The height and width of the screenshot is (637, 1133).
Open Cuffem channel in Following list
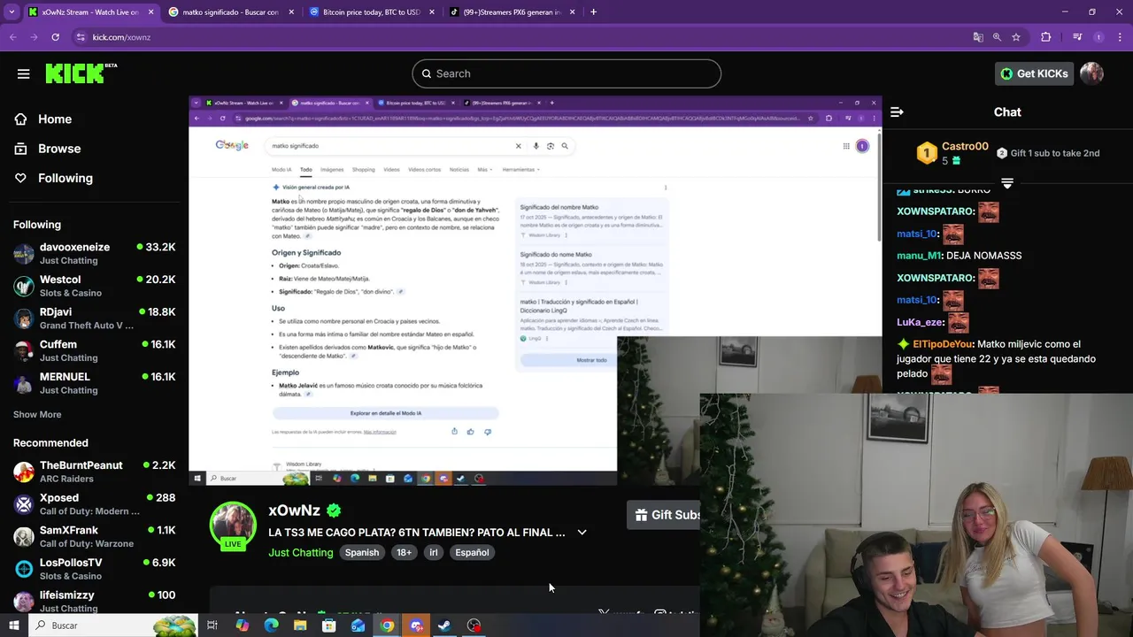[x=94, y=350]
